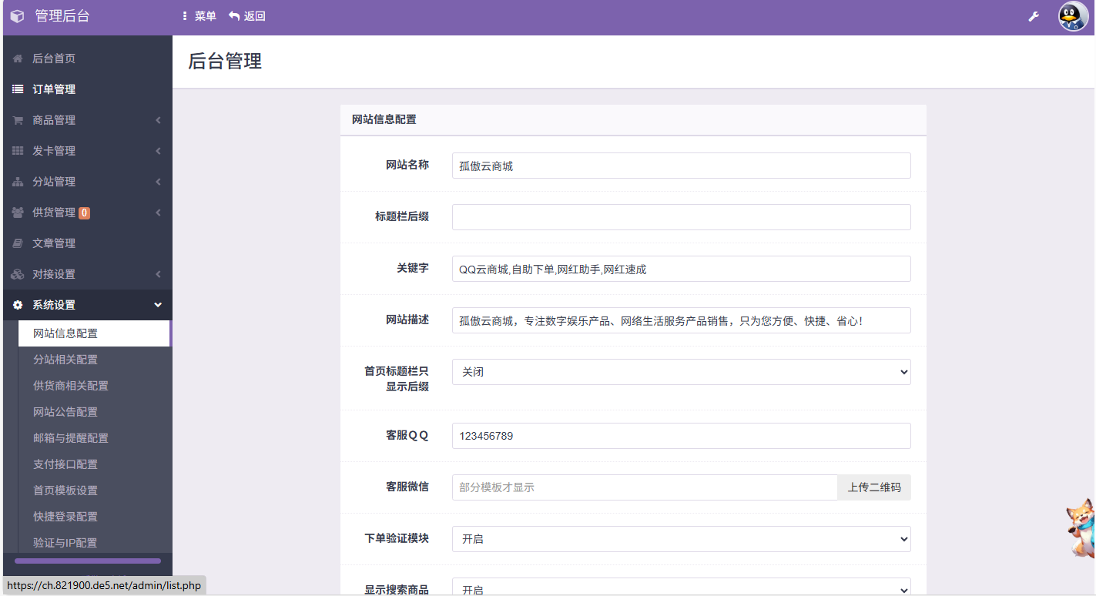Viewport: 1096px width, 596px height.
Task: Open the 下单验证模块 dropdown
Action: click(681, 539)
